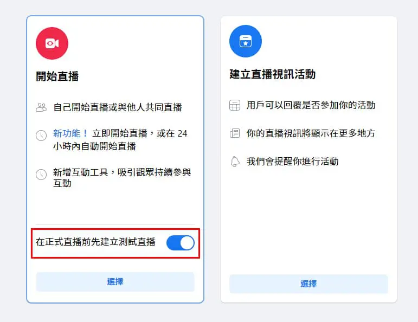418x322 pixels.
Task: Select the 建立直播視訊活動 heading
Action: coord(273,74)
